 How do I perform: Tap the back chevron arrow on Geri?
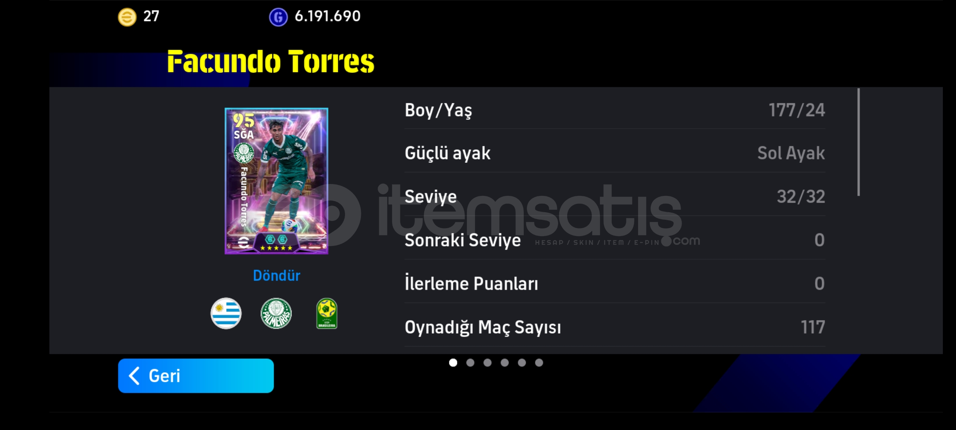(x=134, y=376)
